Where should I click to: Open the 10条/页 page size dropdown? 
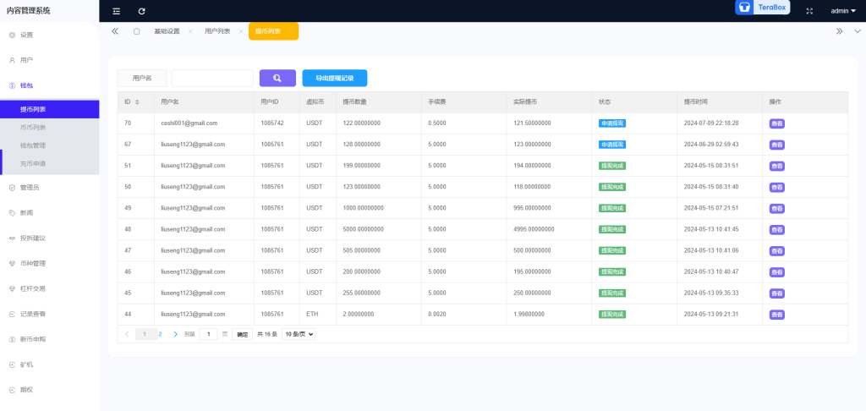click(299, 334)
